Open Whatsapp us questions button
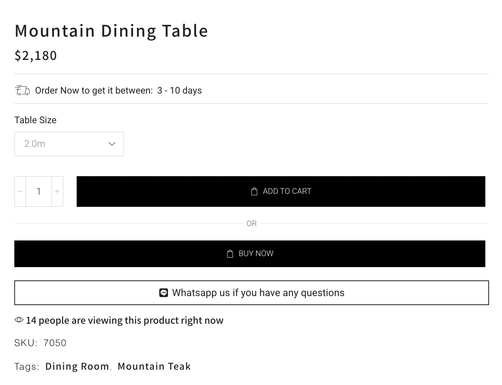 coord(252,293)
